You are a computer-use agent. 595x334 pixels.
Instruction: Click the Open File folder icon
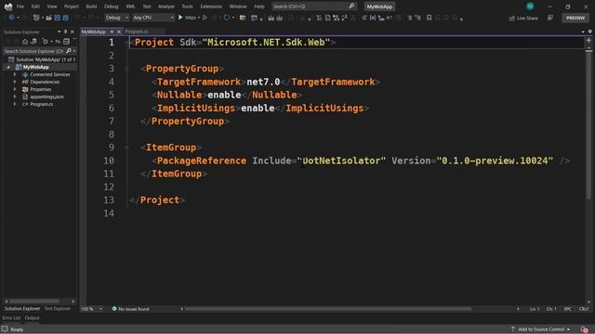[x=48, y=18]
